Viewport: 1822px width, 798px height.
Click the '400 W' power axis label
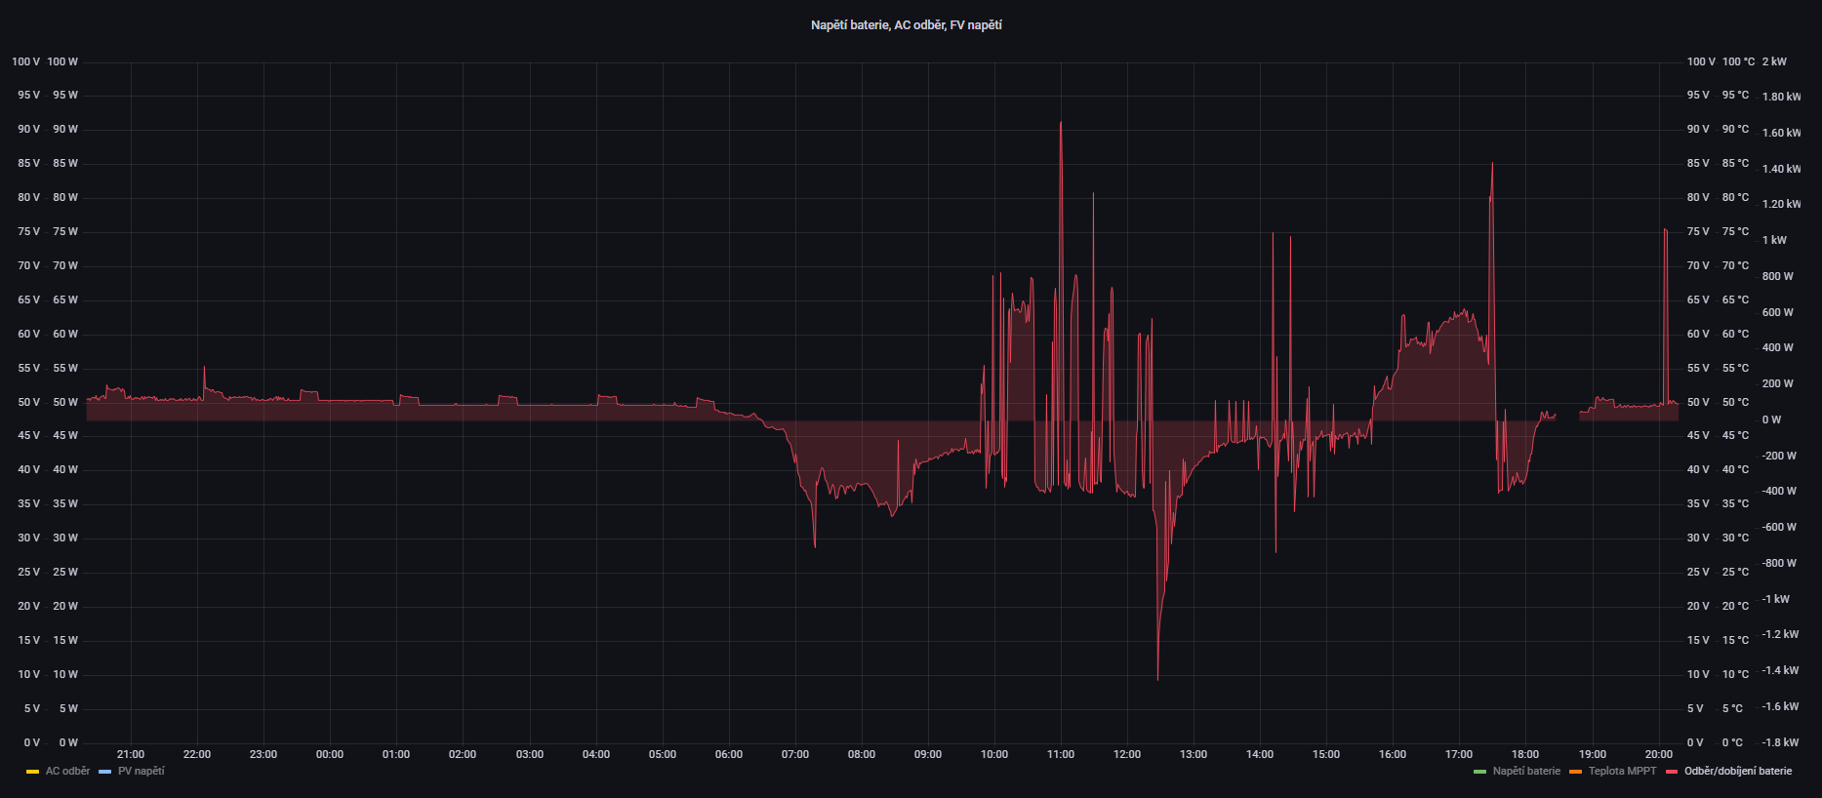click(x=1777, y=347)
